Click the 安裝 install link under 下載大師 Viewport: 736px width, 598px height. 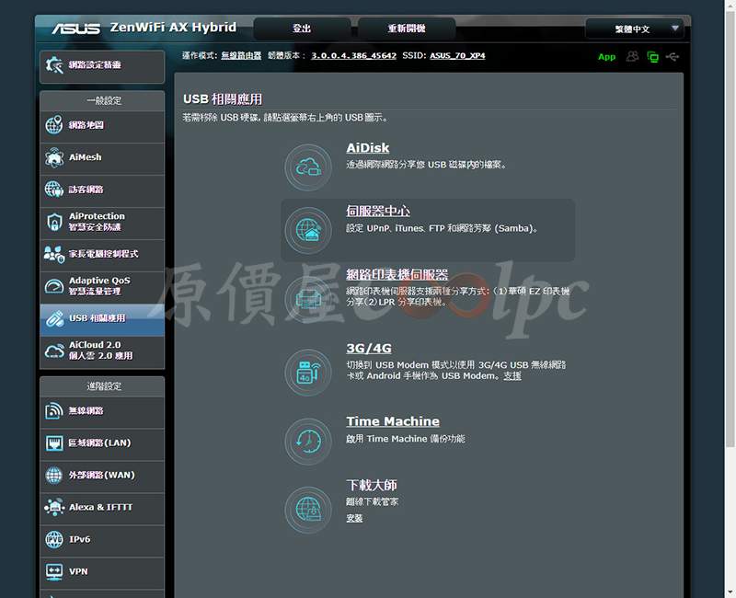tap(354, 518)
